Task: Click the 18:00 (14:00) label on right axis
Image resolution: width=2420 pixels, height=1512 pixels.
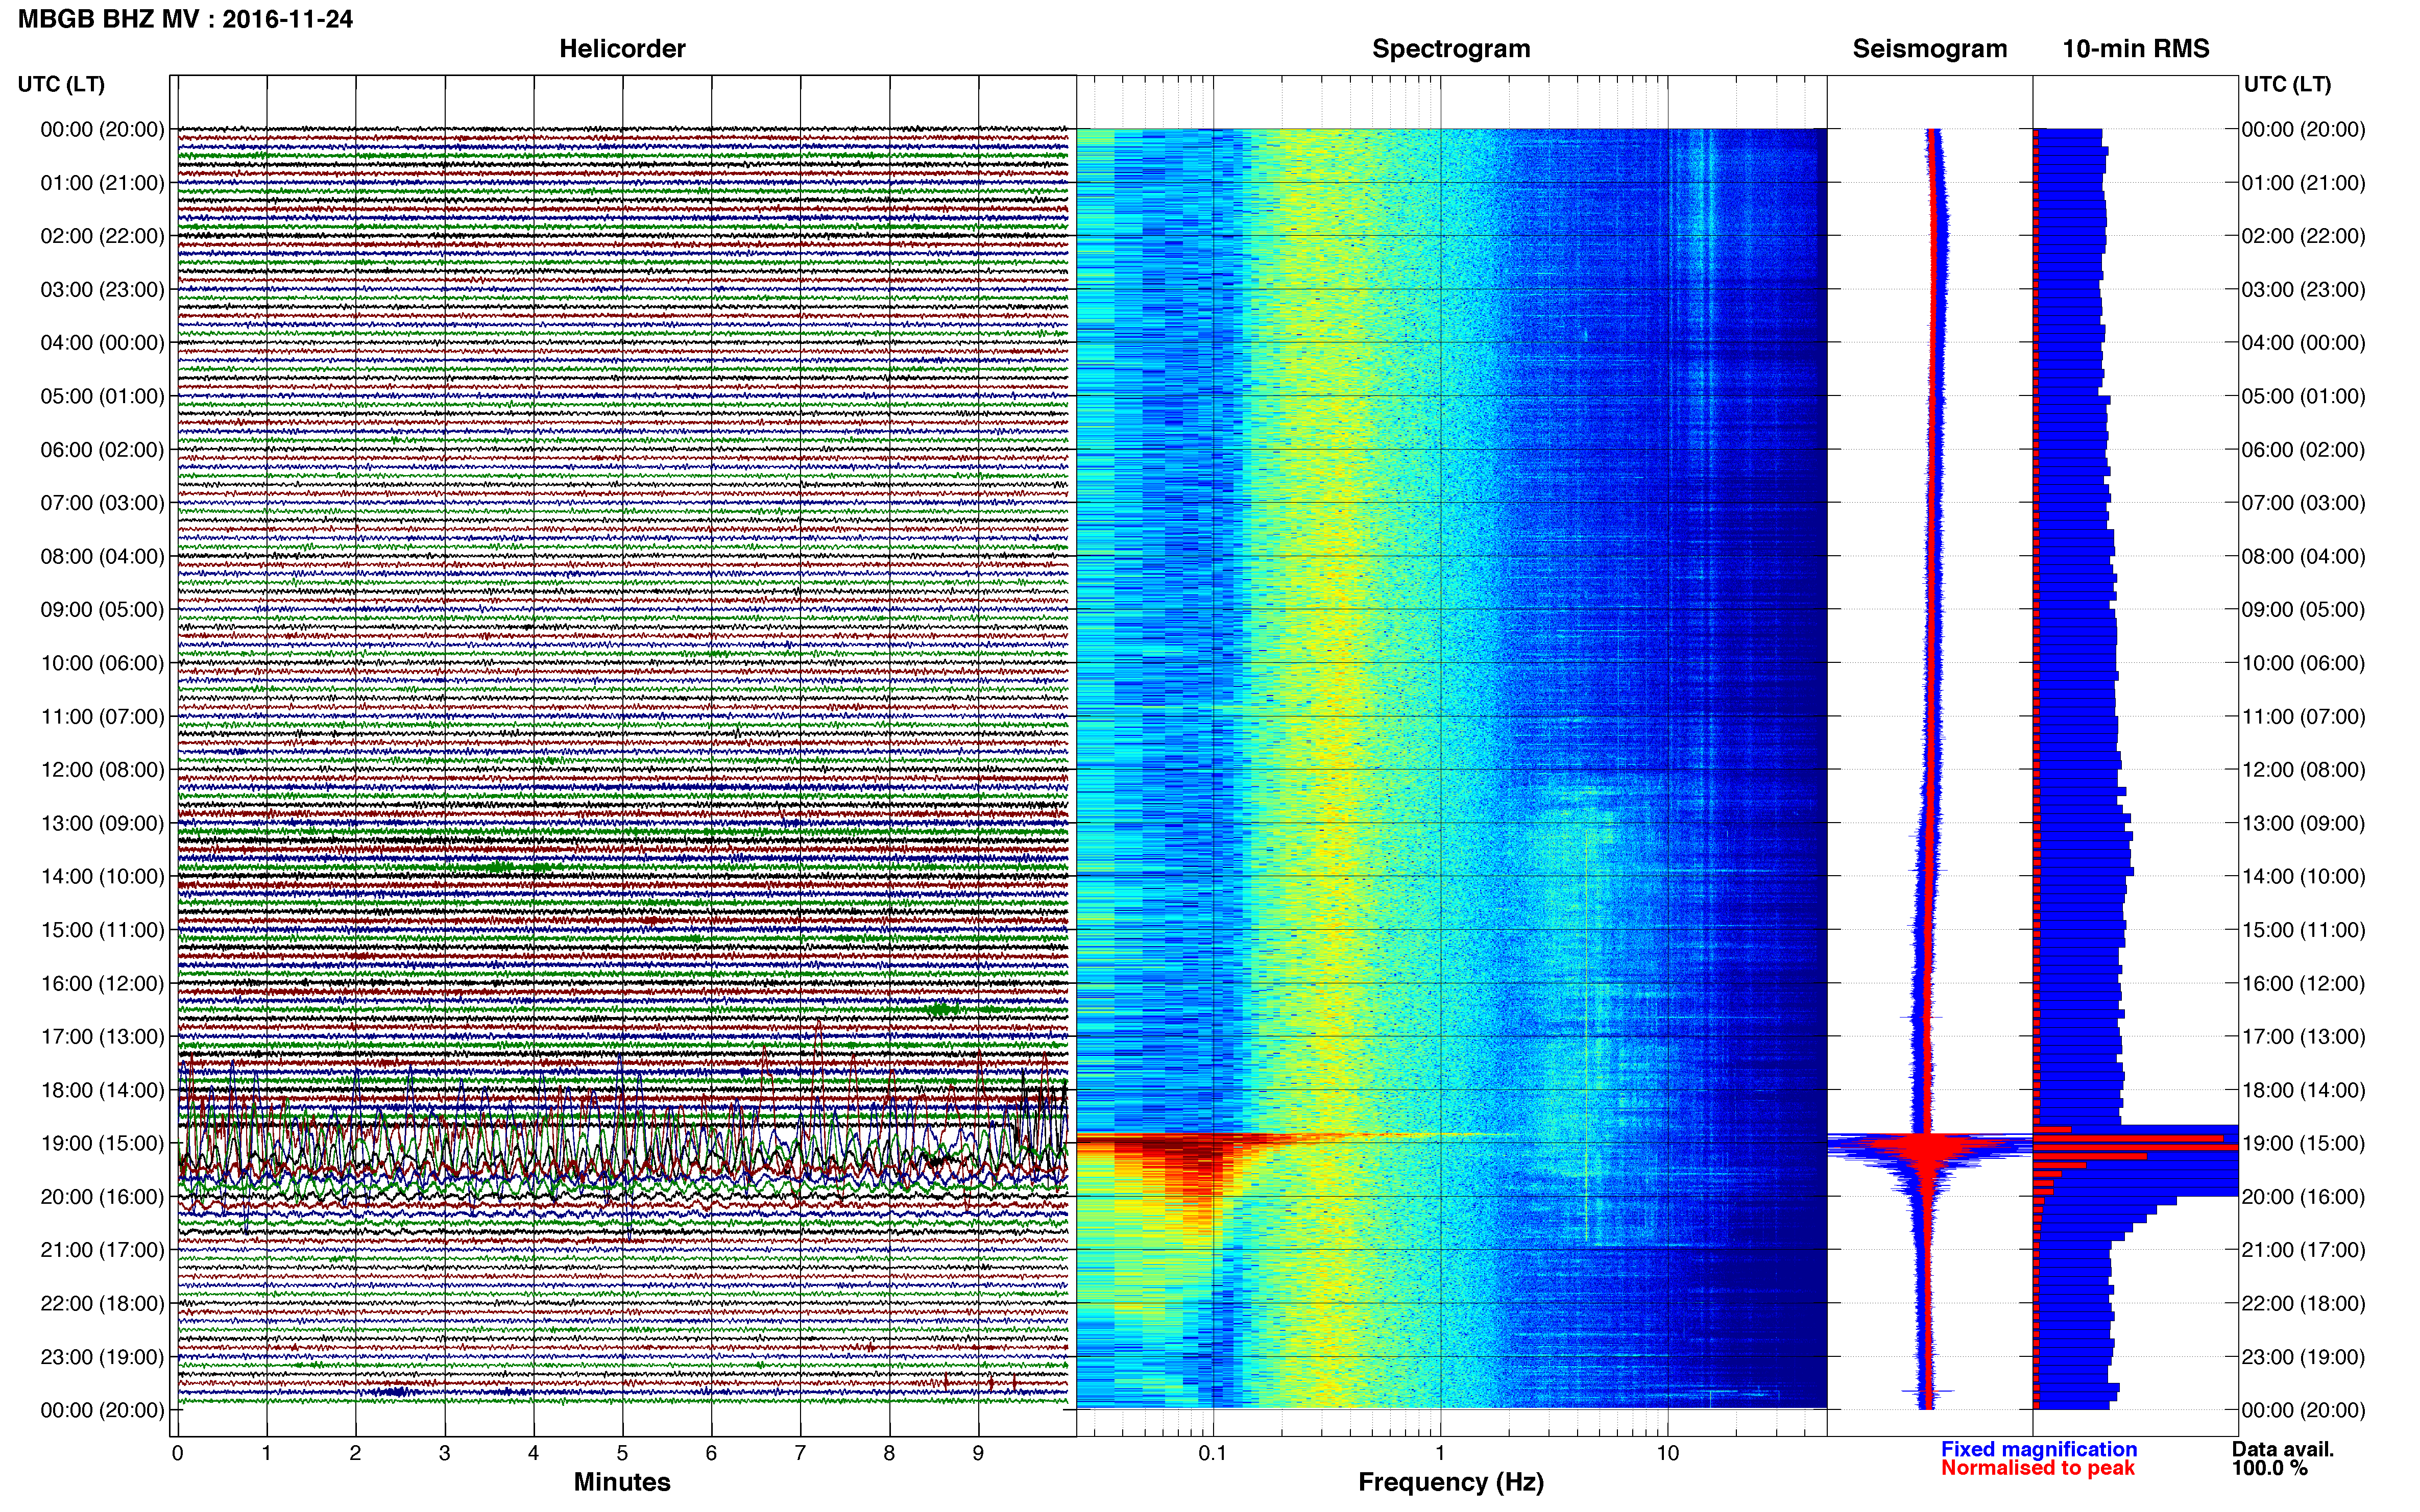Action: [2303, 1090]
